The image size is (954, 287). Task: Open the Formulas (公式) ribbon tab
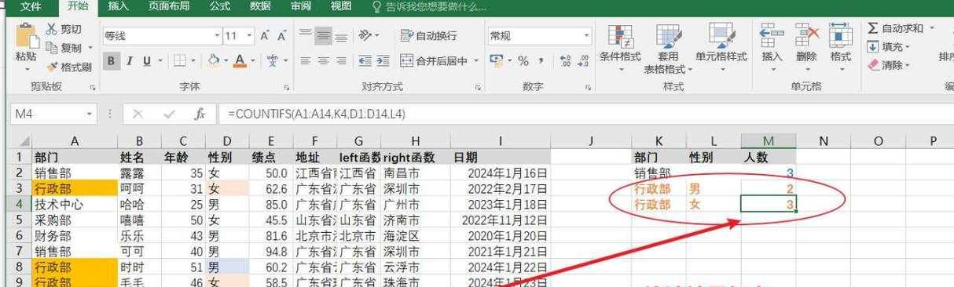click(220, 6)
